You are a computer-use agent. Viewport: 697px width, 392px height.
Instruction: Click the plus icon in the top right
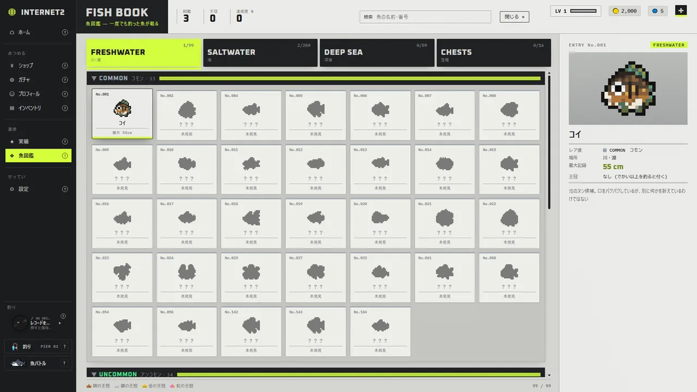click(681, 10)
